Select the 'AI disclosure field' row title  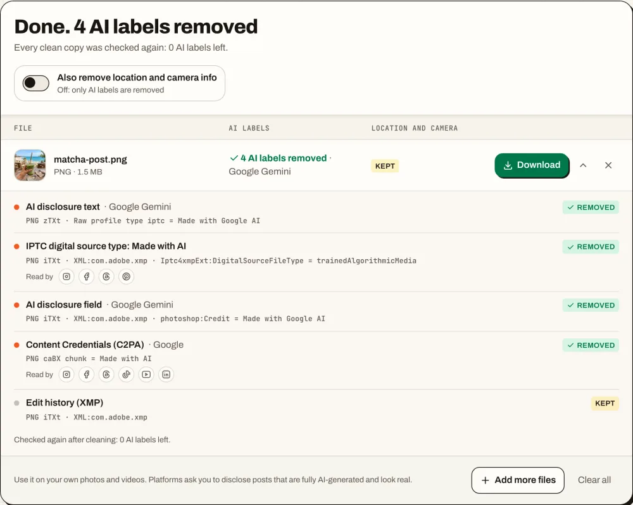click(64, 305)
